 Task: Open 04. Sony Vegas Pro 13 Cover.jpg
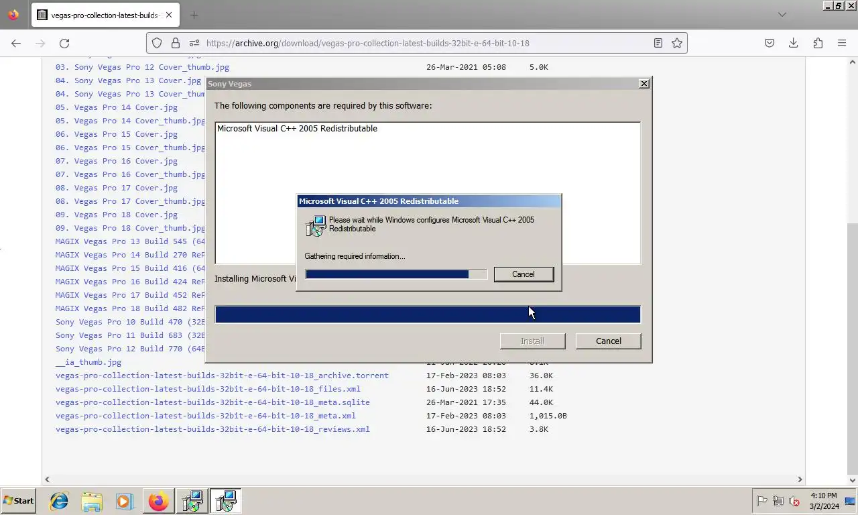[x=128, y=80]
